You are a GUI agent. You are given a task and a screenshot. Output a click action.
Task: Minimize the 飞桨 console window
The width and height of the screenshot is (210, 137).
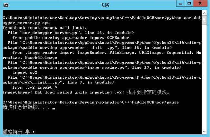[181, 3]
